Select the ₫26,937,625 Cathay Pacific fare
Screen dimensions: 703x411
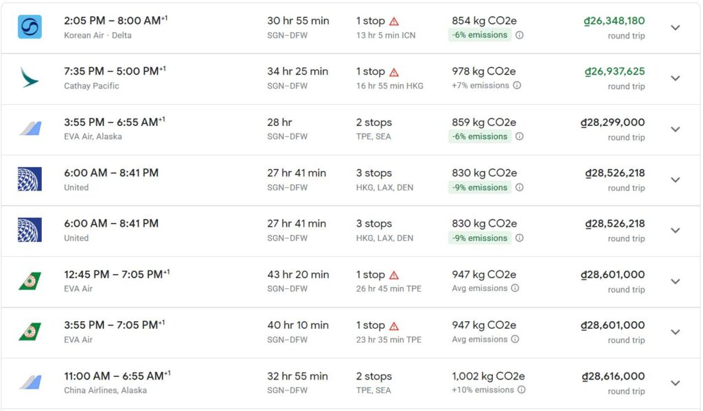pyautogui.click(x=614, y=71)
